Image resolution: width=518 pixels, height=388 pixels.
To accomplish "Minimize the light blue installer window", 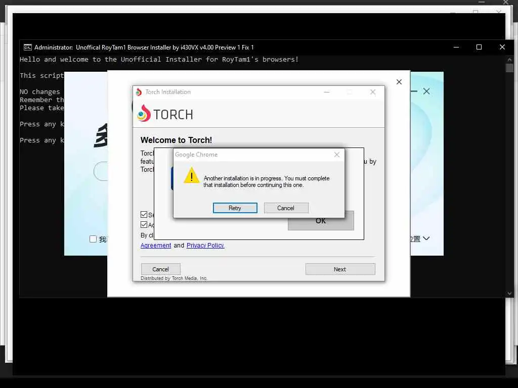I will pos(414,91).
